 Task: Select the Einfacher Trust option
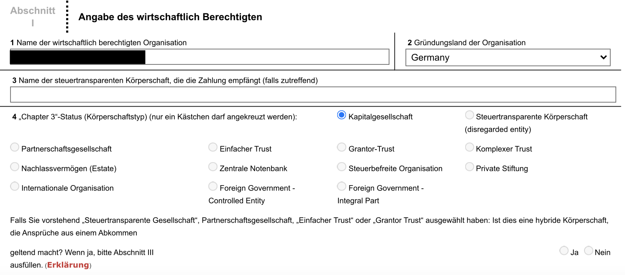pos(213,147)
